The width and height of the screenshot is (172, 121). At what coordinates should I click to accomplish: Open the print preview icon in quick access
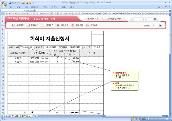click(27, 3)
